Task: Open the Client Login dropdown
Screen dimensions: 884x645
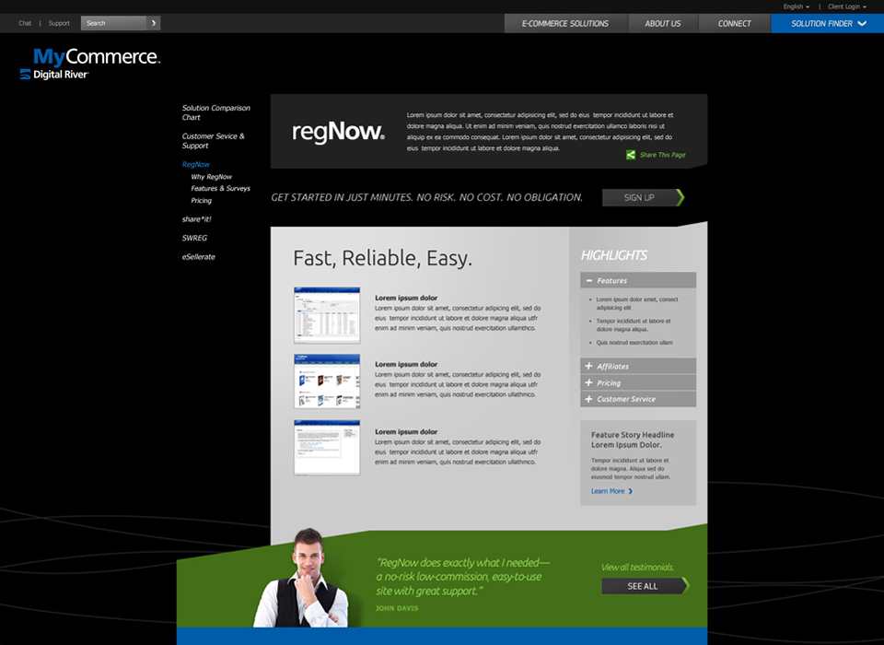Action: point(847,6)
